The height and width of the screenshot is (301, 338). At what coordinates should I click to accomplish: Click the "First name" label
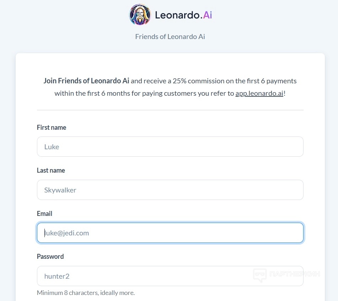pyautogui.click(x=52, y=128)
